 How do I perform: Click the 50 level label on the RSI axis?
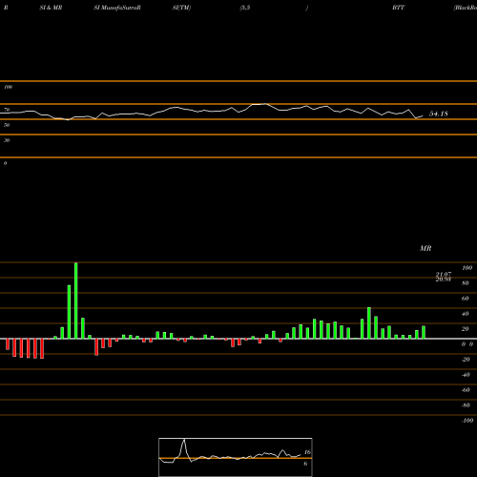click(x=7, y=125)
